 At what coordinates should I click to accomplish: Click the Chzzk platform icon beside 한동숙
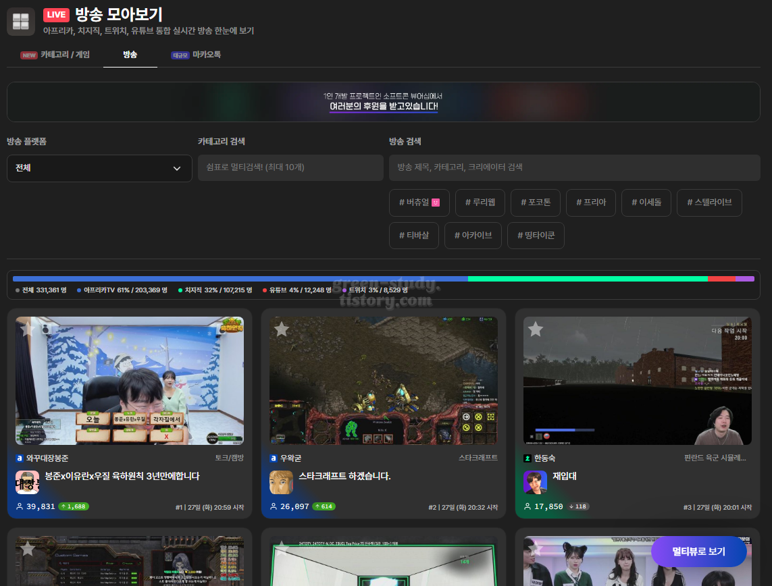coord(527,458)
